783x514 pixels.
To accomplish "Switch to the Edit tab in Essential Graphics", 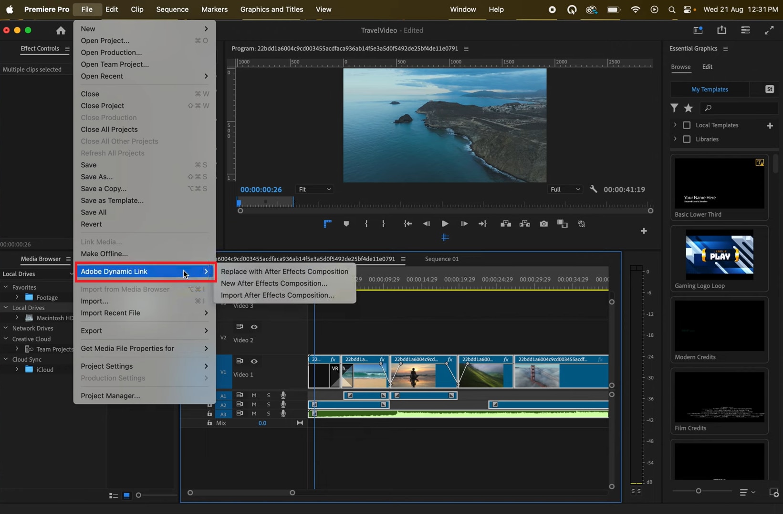I will [x=707, y=67].
